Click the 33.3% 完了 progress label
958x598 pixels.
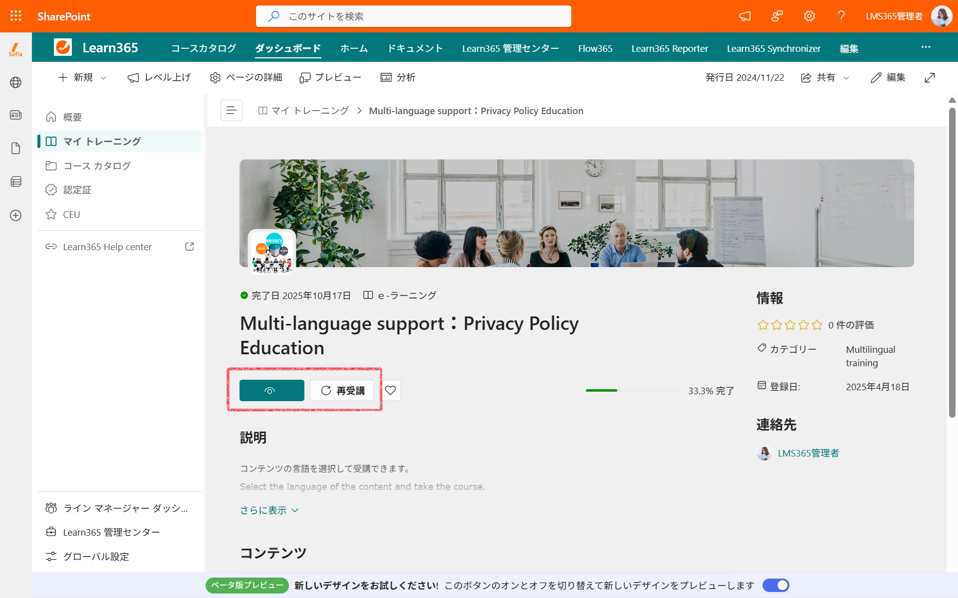coord(711,391)
